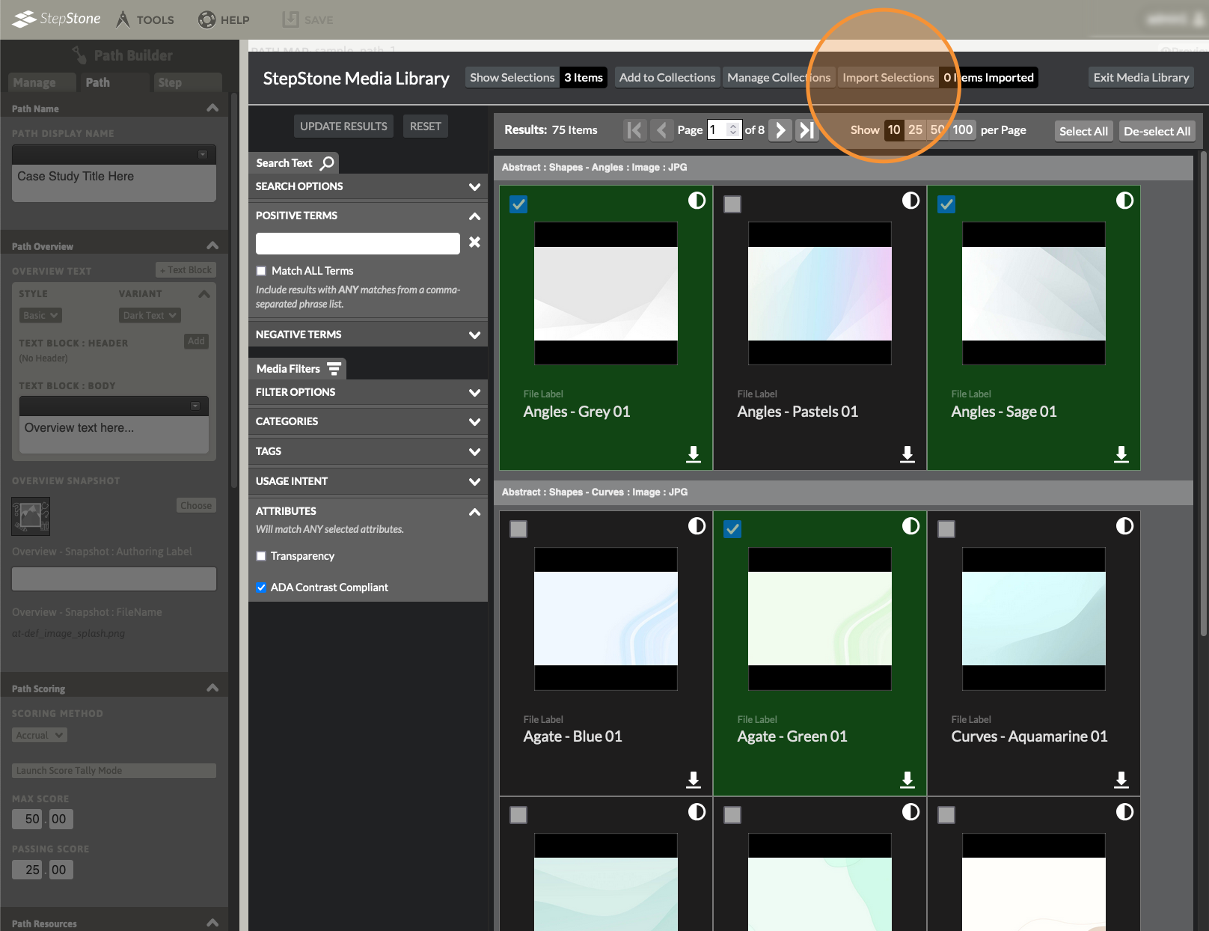Reset the search filters

[425, 126]
